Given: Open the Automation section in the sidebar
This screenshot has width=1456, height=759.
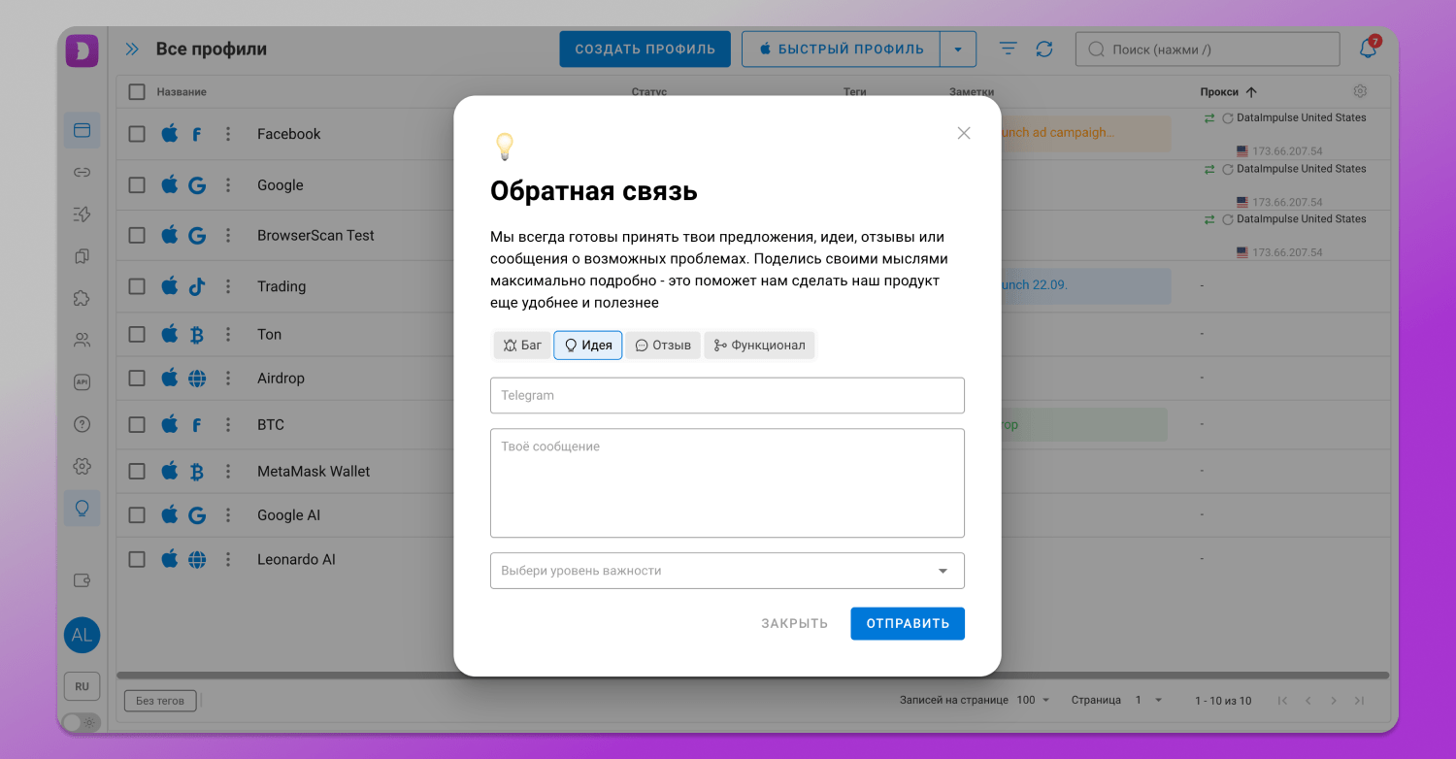Looking at the screenshot, I should (82, 214).
